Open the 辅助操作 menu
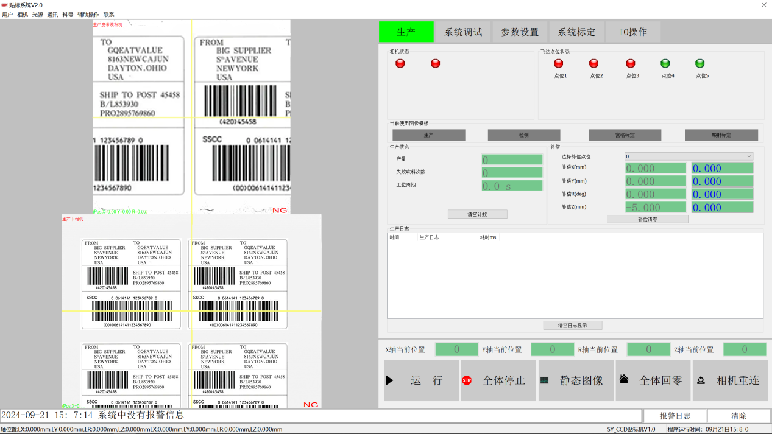772x434 pixels. [x=88, y=15]
